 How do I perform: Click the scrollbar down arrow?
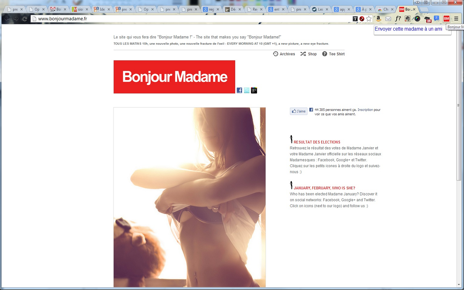click(459, 285)
